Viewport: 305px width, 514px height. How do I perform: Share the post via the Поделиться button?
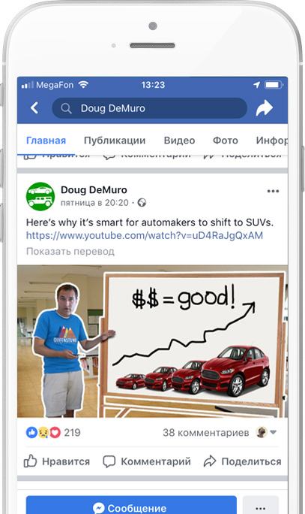tap(242, 461)
